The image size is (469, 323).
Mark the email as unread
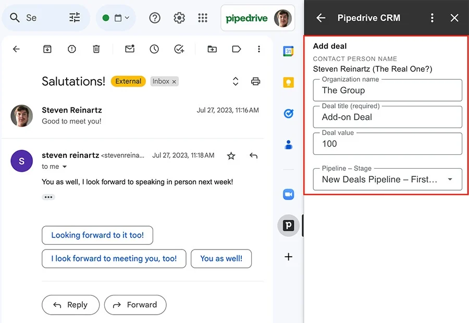pos(130,49)
